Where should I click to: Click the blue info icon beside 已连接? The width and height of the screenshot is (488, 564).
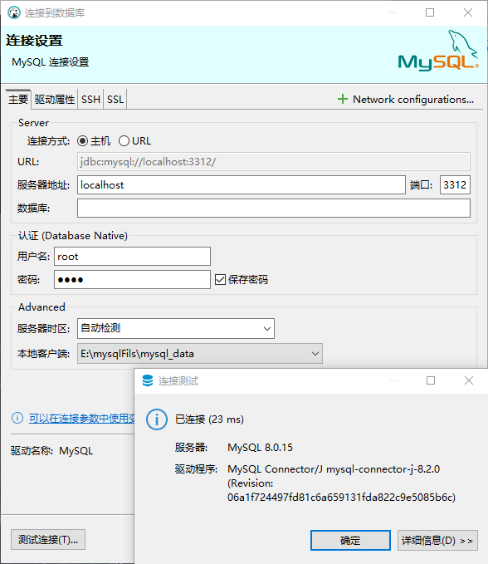click(157, 419)
